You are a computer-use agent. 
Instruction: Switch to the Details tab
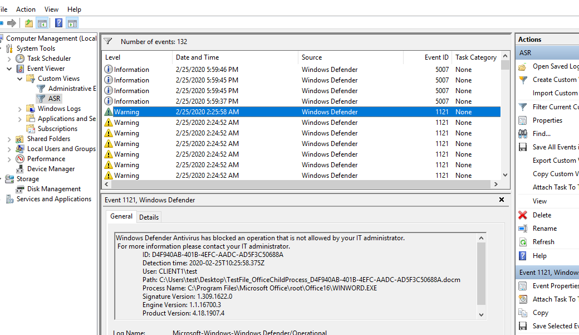click(x=149, y=217)
